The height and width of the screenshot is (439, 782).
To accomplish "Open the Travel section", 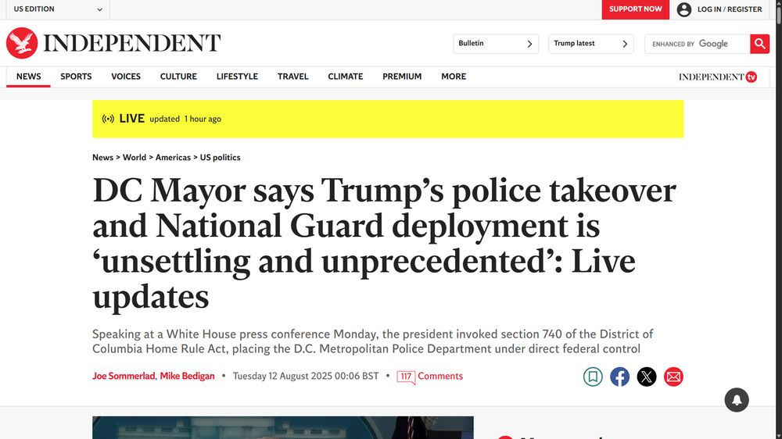I will click(292, 77).
